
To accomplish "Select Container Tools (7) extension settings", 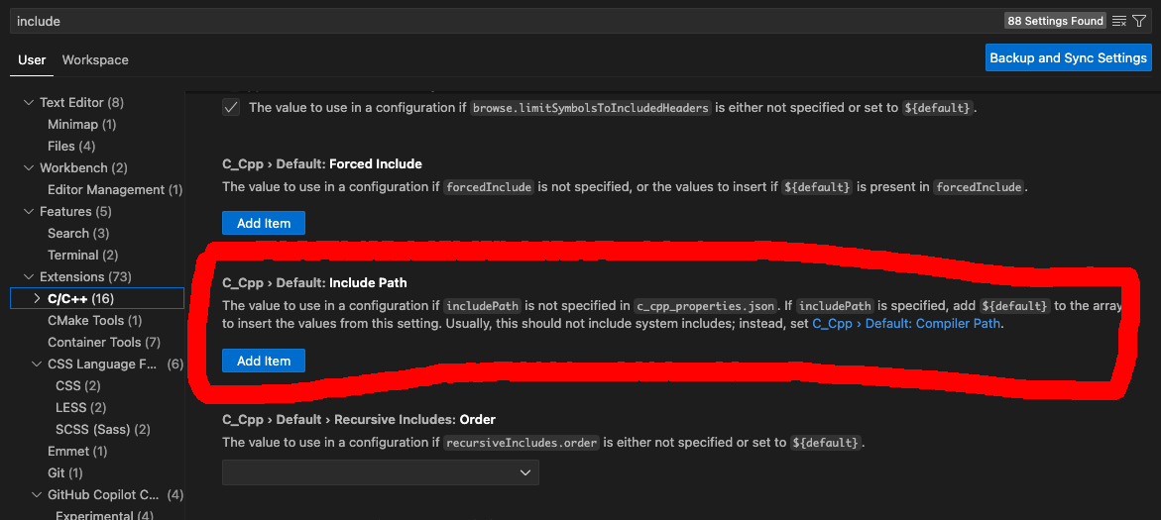I will point(104,343).
